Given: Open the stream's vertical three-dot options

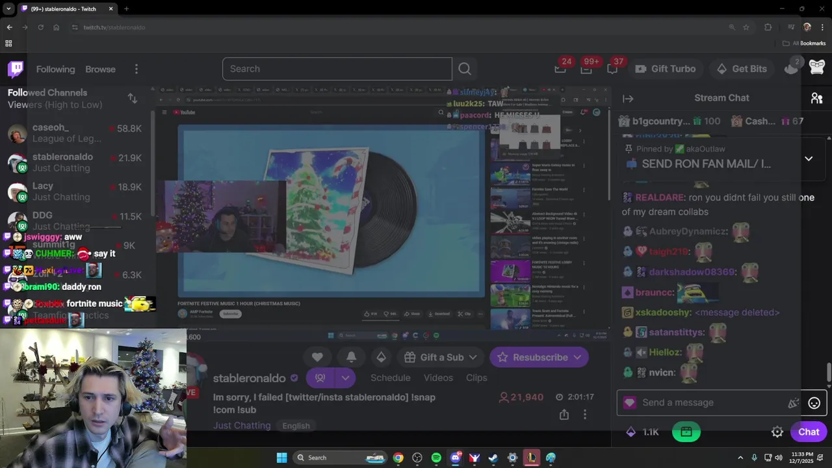Looking at the screenshot, I should (x=585, y=415).
